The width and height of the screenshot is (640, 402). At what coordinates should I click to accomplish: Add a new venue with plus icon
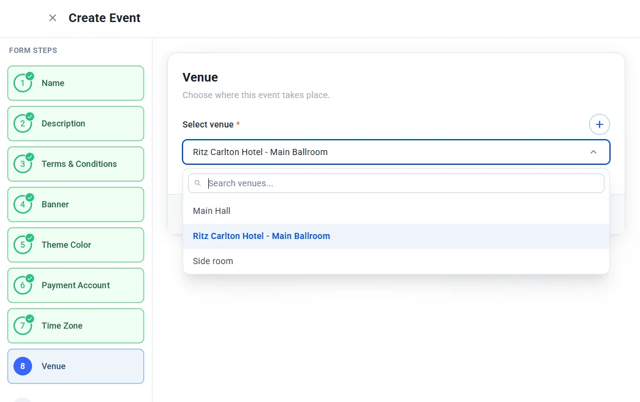[599, 124]
